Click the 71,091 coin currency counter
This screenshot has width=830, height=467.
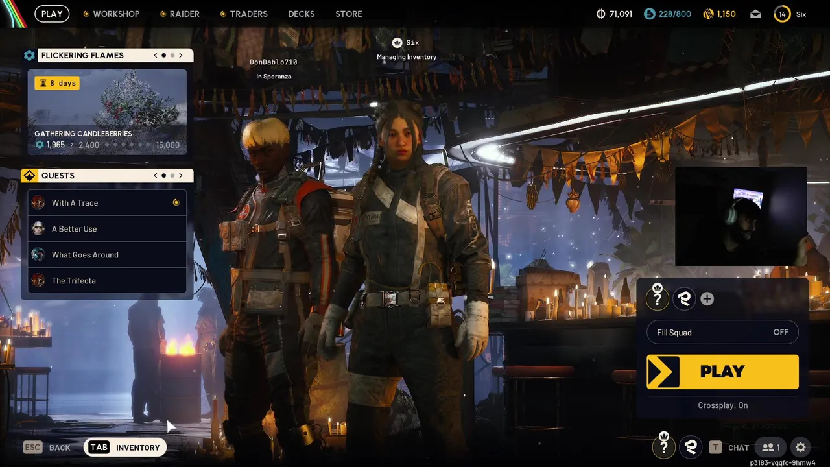pyautogui.click(x=614, y=14)
